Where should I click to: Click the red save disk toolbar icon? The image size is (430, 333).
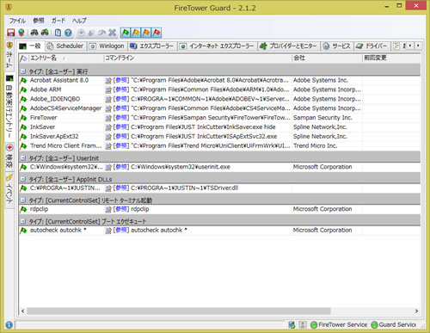(x=11, y=33)
